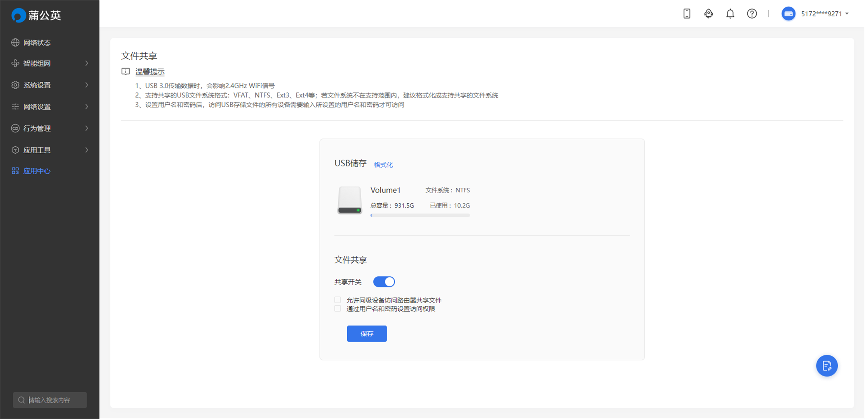865x419 pixels.
Task: Click the blue 保存 button
Action: point(367,334)
